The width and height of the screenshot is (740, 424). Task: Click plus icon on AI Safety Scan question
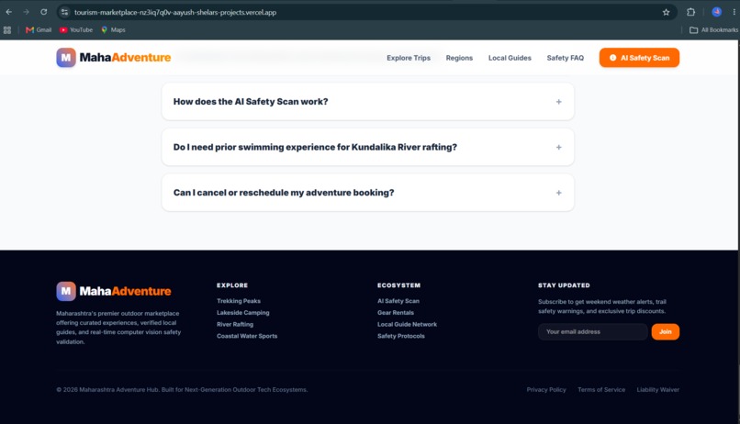558,102
